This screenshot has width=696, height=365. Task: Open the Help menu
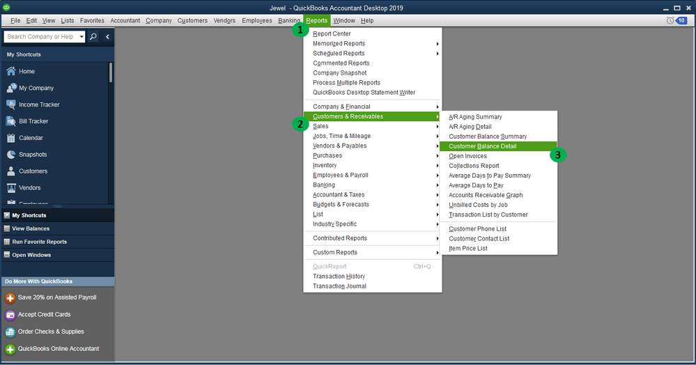pos(367,20)
